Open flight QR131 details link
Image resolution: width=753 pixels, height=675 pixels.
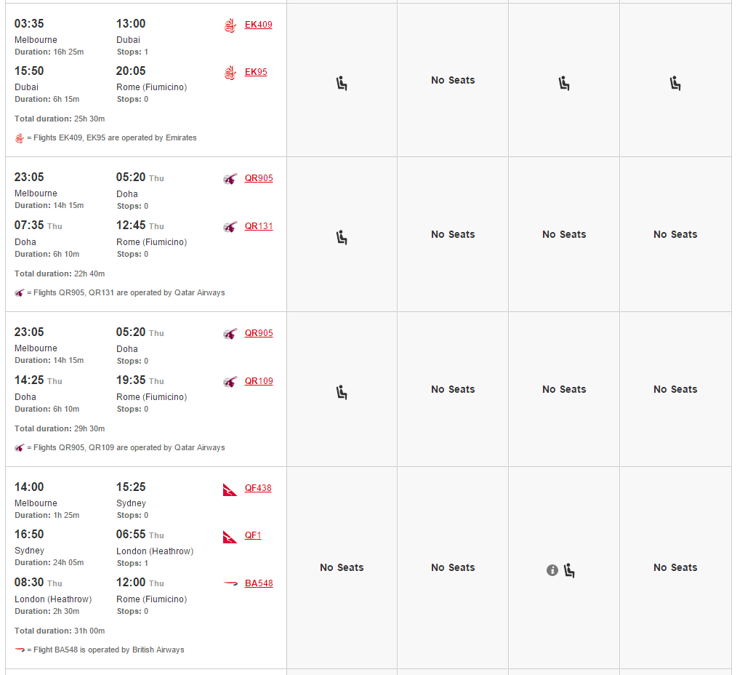[x=259, y=225]
